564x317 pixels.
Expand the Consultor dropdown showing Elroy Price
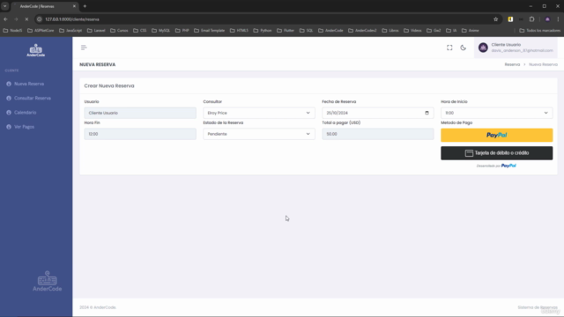click(259, 113)
